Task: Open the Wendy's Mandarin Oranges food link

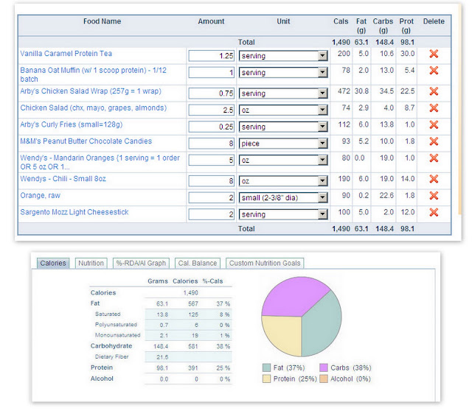Action: (x=100, y=162)
